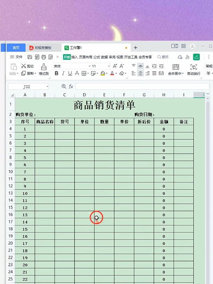The width and height of the screenshot is (213, 284).
Task: Click Decrease Indent icon
Action: pyautogui.click(x=154, y=66)
